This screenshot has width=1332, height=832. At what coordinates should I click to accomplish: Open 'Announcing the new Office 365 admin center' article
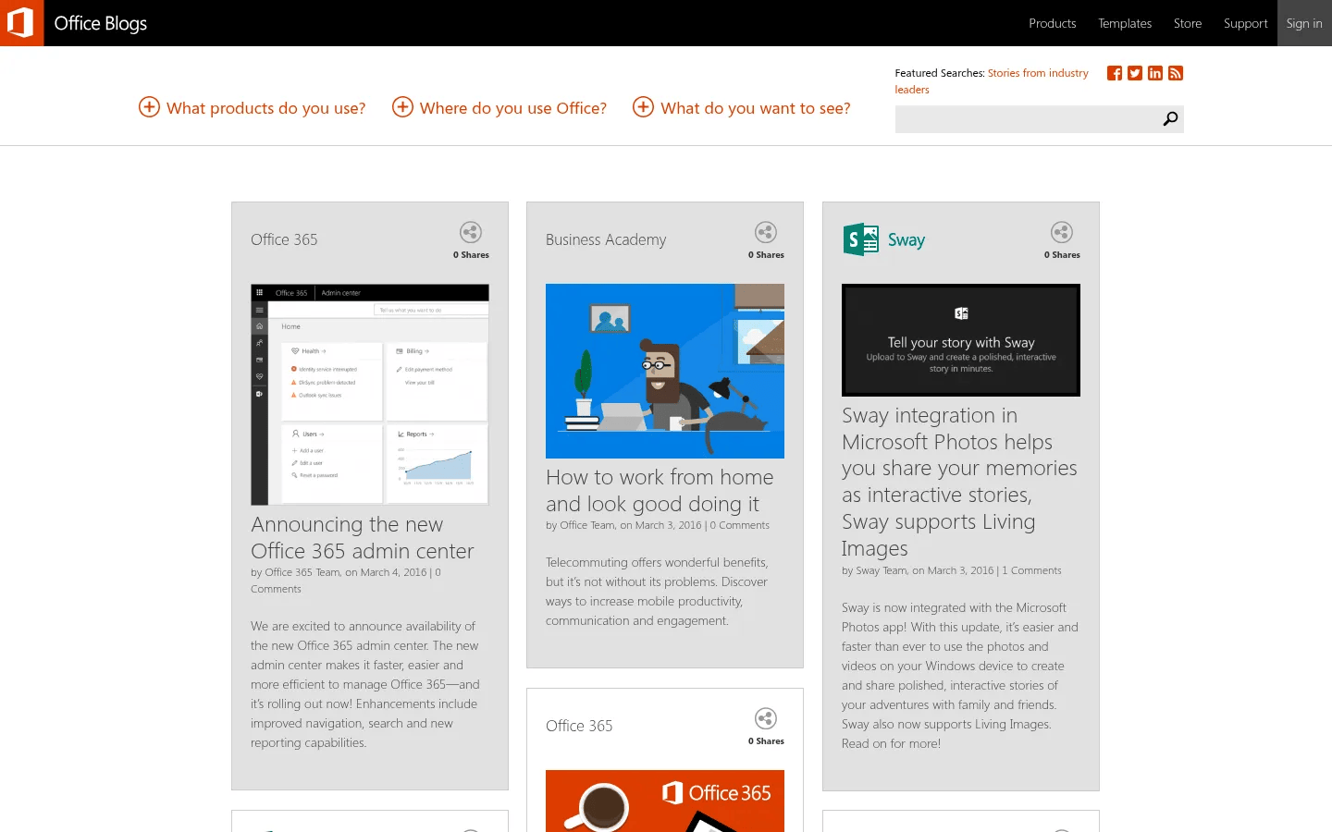click(x=363, y=538)
